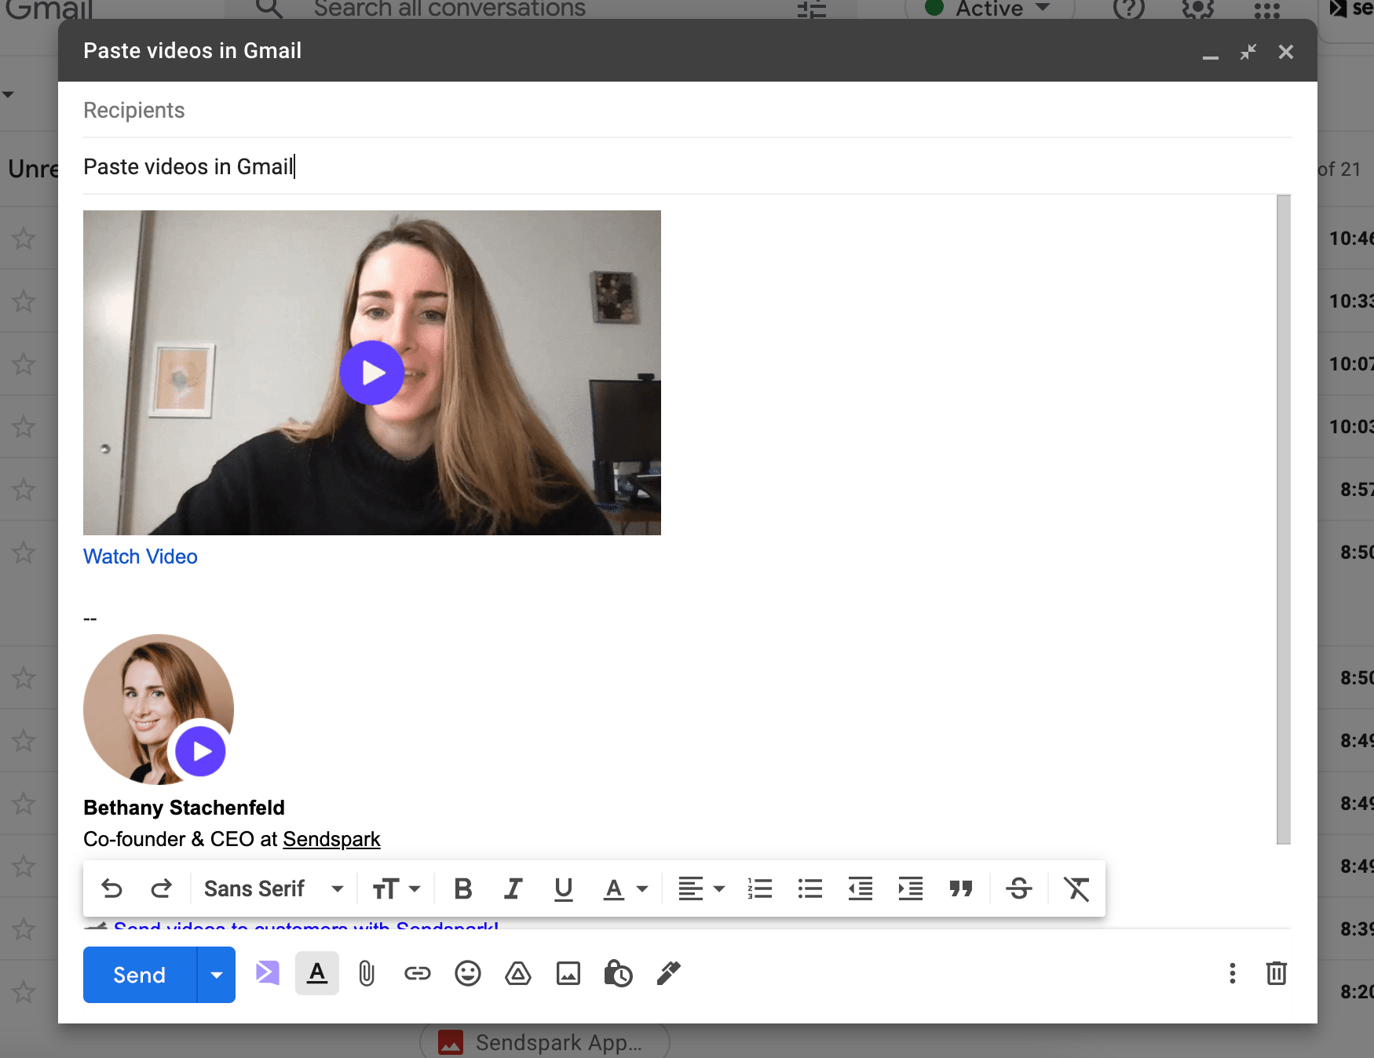Insert signature with pen icon

[x=668, y=973]
